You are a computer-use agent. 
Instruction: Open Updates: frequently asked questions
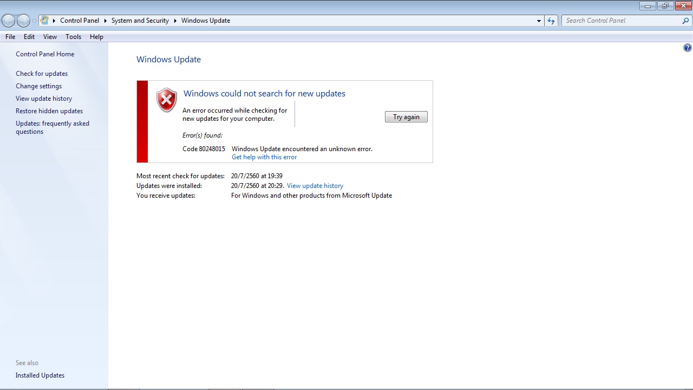pos(53,127)
